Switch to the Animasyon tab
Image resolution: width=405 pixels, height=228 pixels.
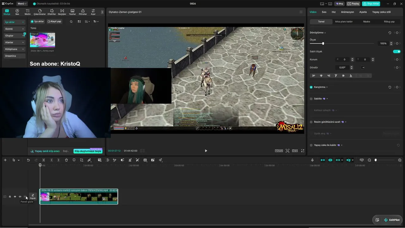click(x=347, y=12)
